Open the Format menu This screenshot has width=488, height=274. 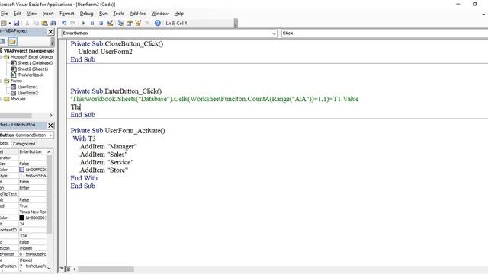pos(67,14)
